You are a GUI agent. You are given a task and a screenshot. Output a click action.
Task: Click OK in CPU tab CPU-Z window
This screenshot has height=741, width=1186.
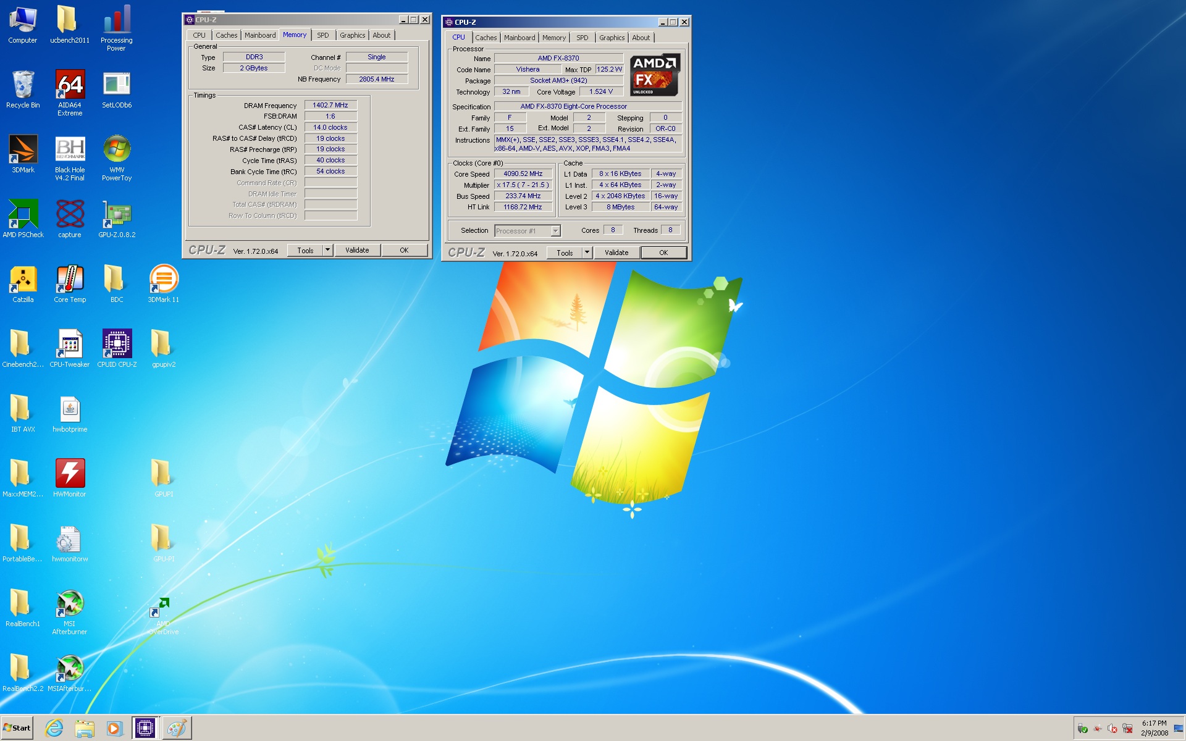[663, 253]
